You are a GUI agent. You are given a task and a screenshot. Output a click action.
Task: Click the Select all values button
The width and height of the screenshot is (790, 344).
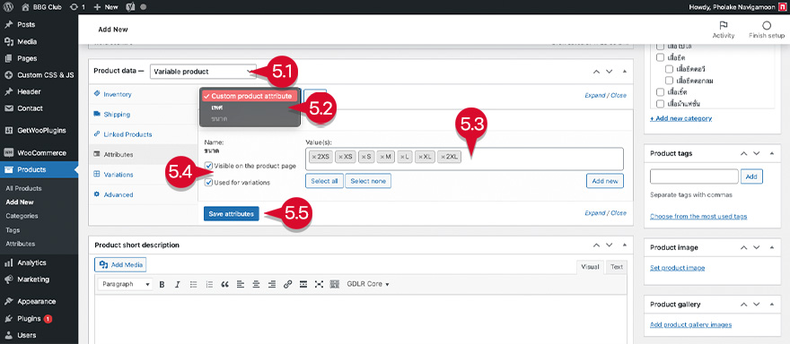tap(324, 181)
